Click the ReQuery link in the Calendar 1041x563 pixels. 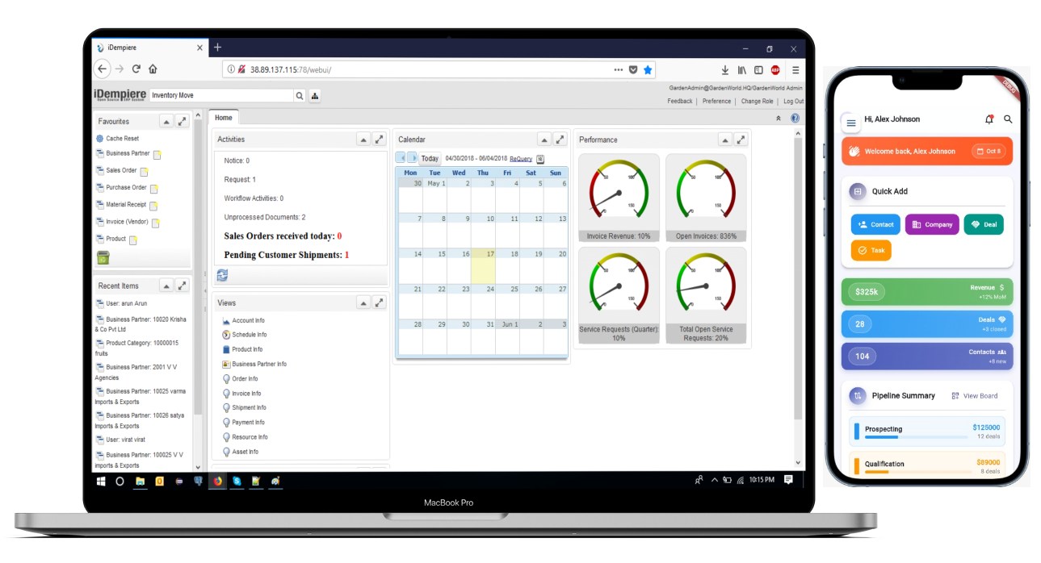point(521,158)
